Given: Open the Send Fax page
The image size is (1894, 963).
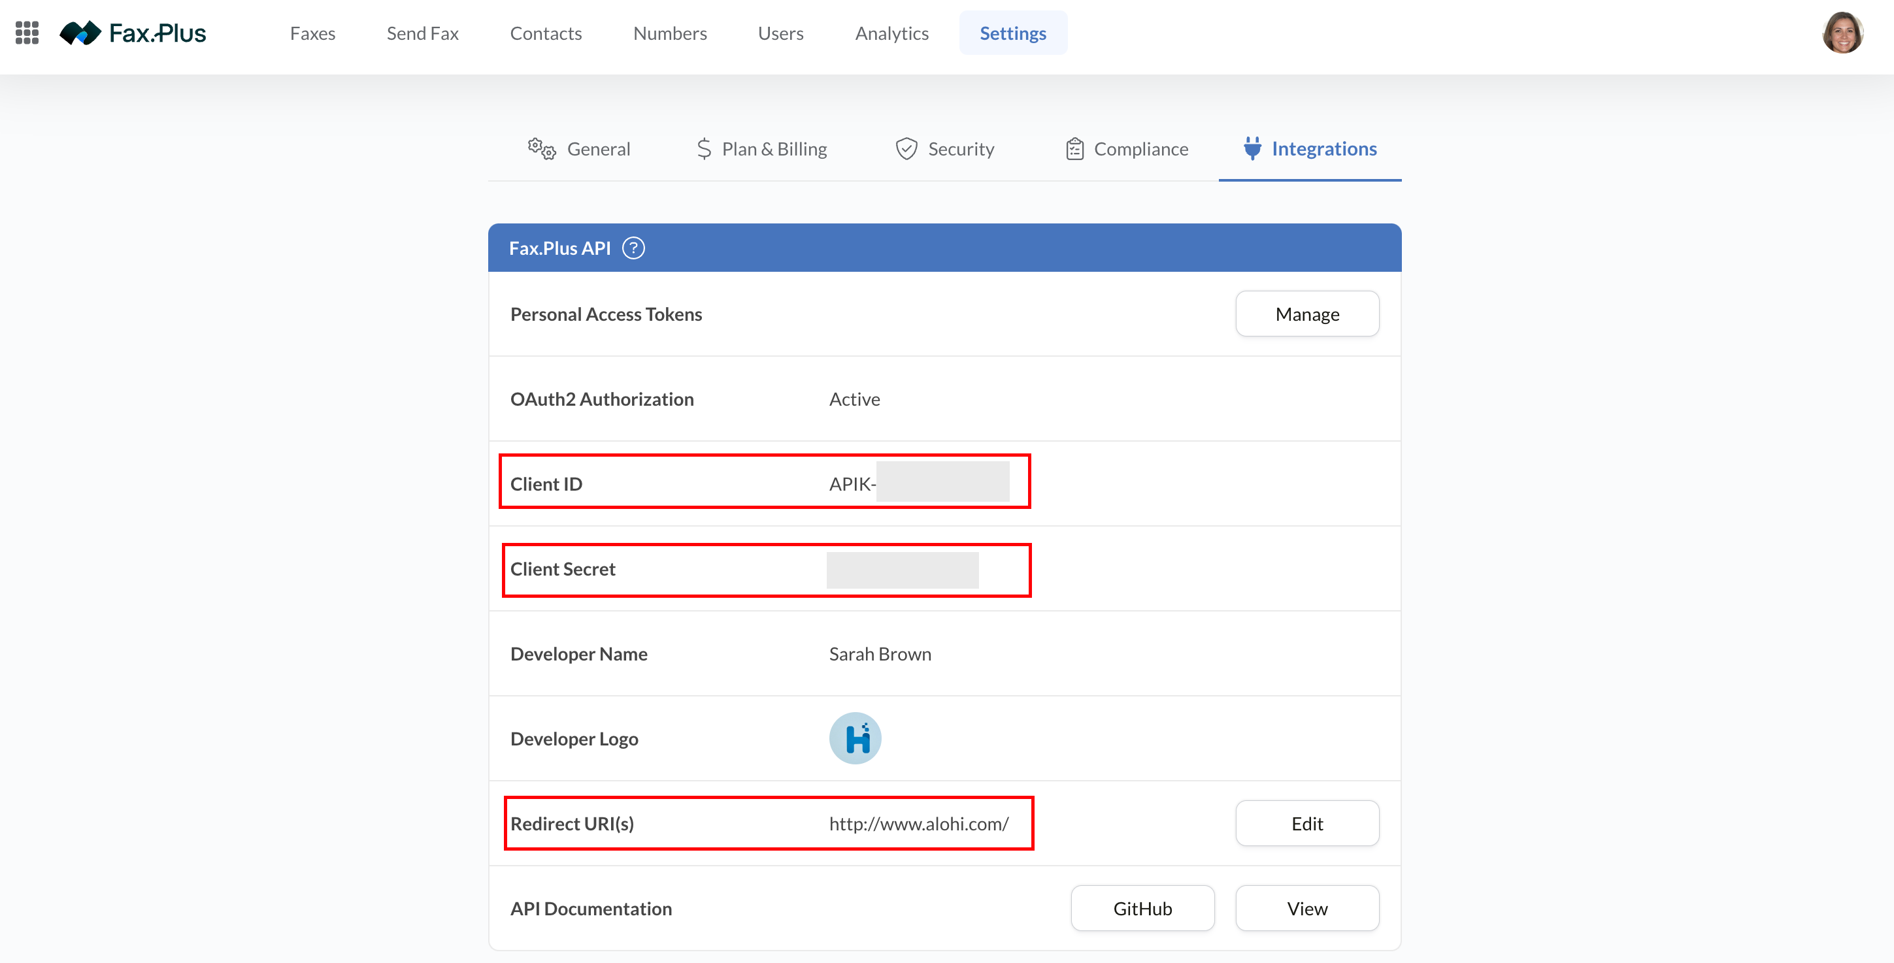Looking at the screenshot, I should click(x=423, y=33).
